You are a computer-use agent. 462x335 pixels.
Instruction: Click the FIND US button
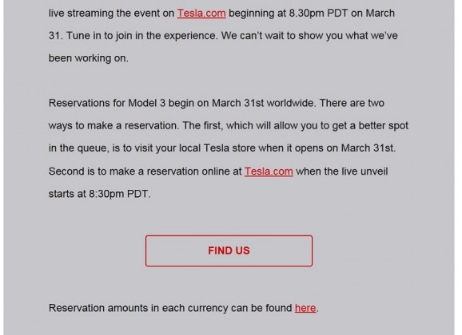tap(229, 250)
